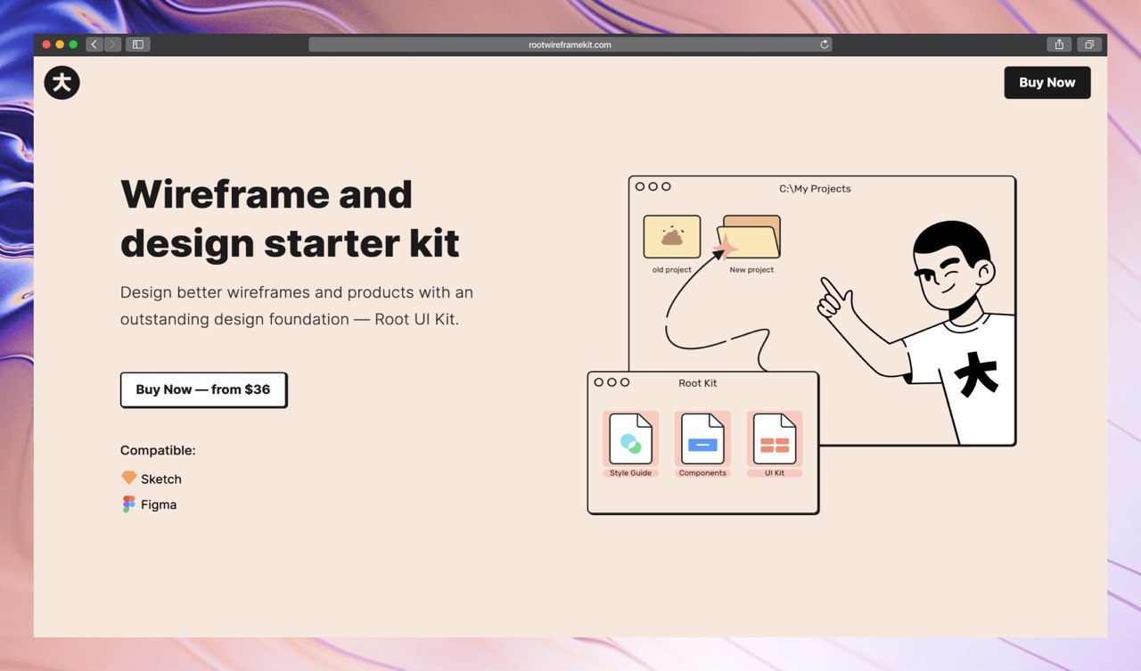Click the Figma compatibility label

pos(159,505)
